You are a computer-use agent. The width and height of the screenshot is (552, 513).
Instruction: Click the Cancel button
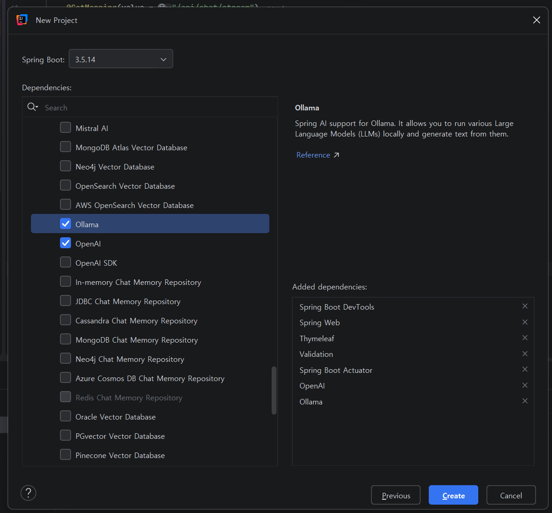[x=511, y=495]
